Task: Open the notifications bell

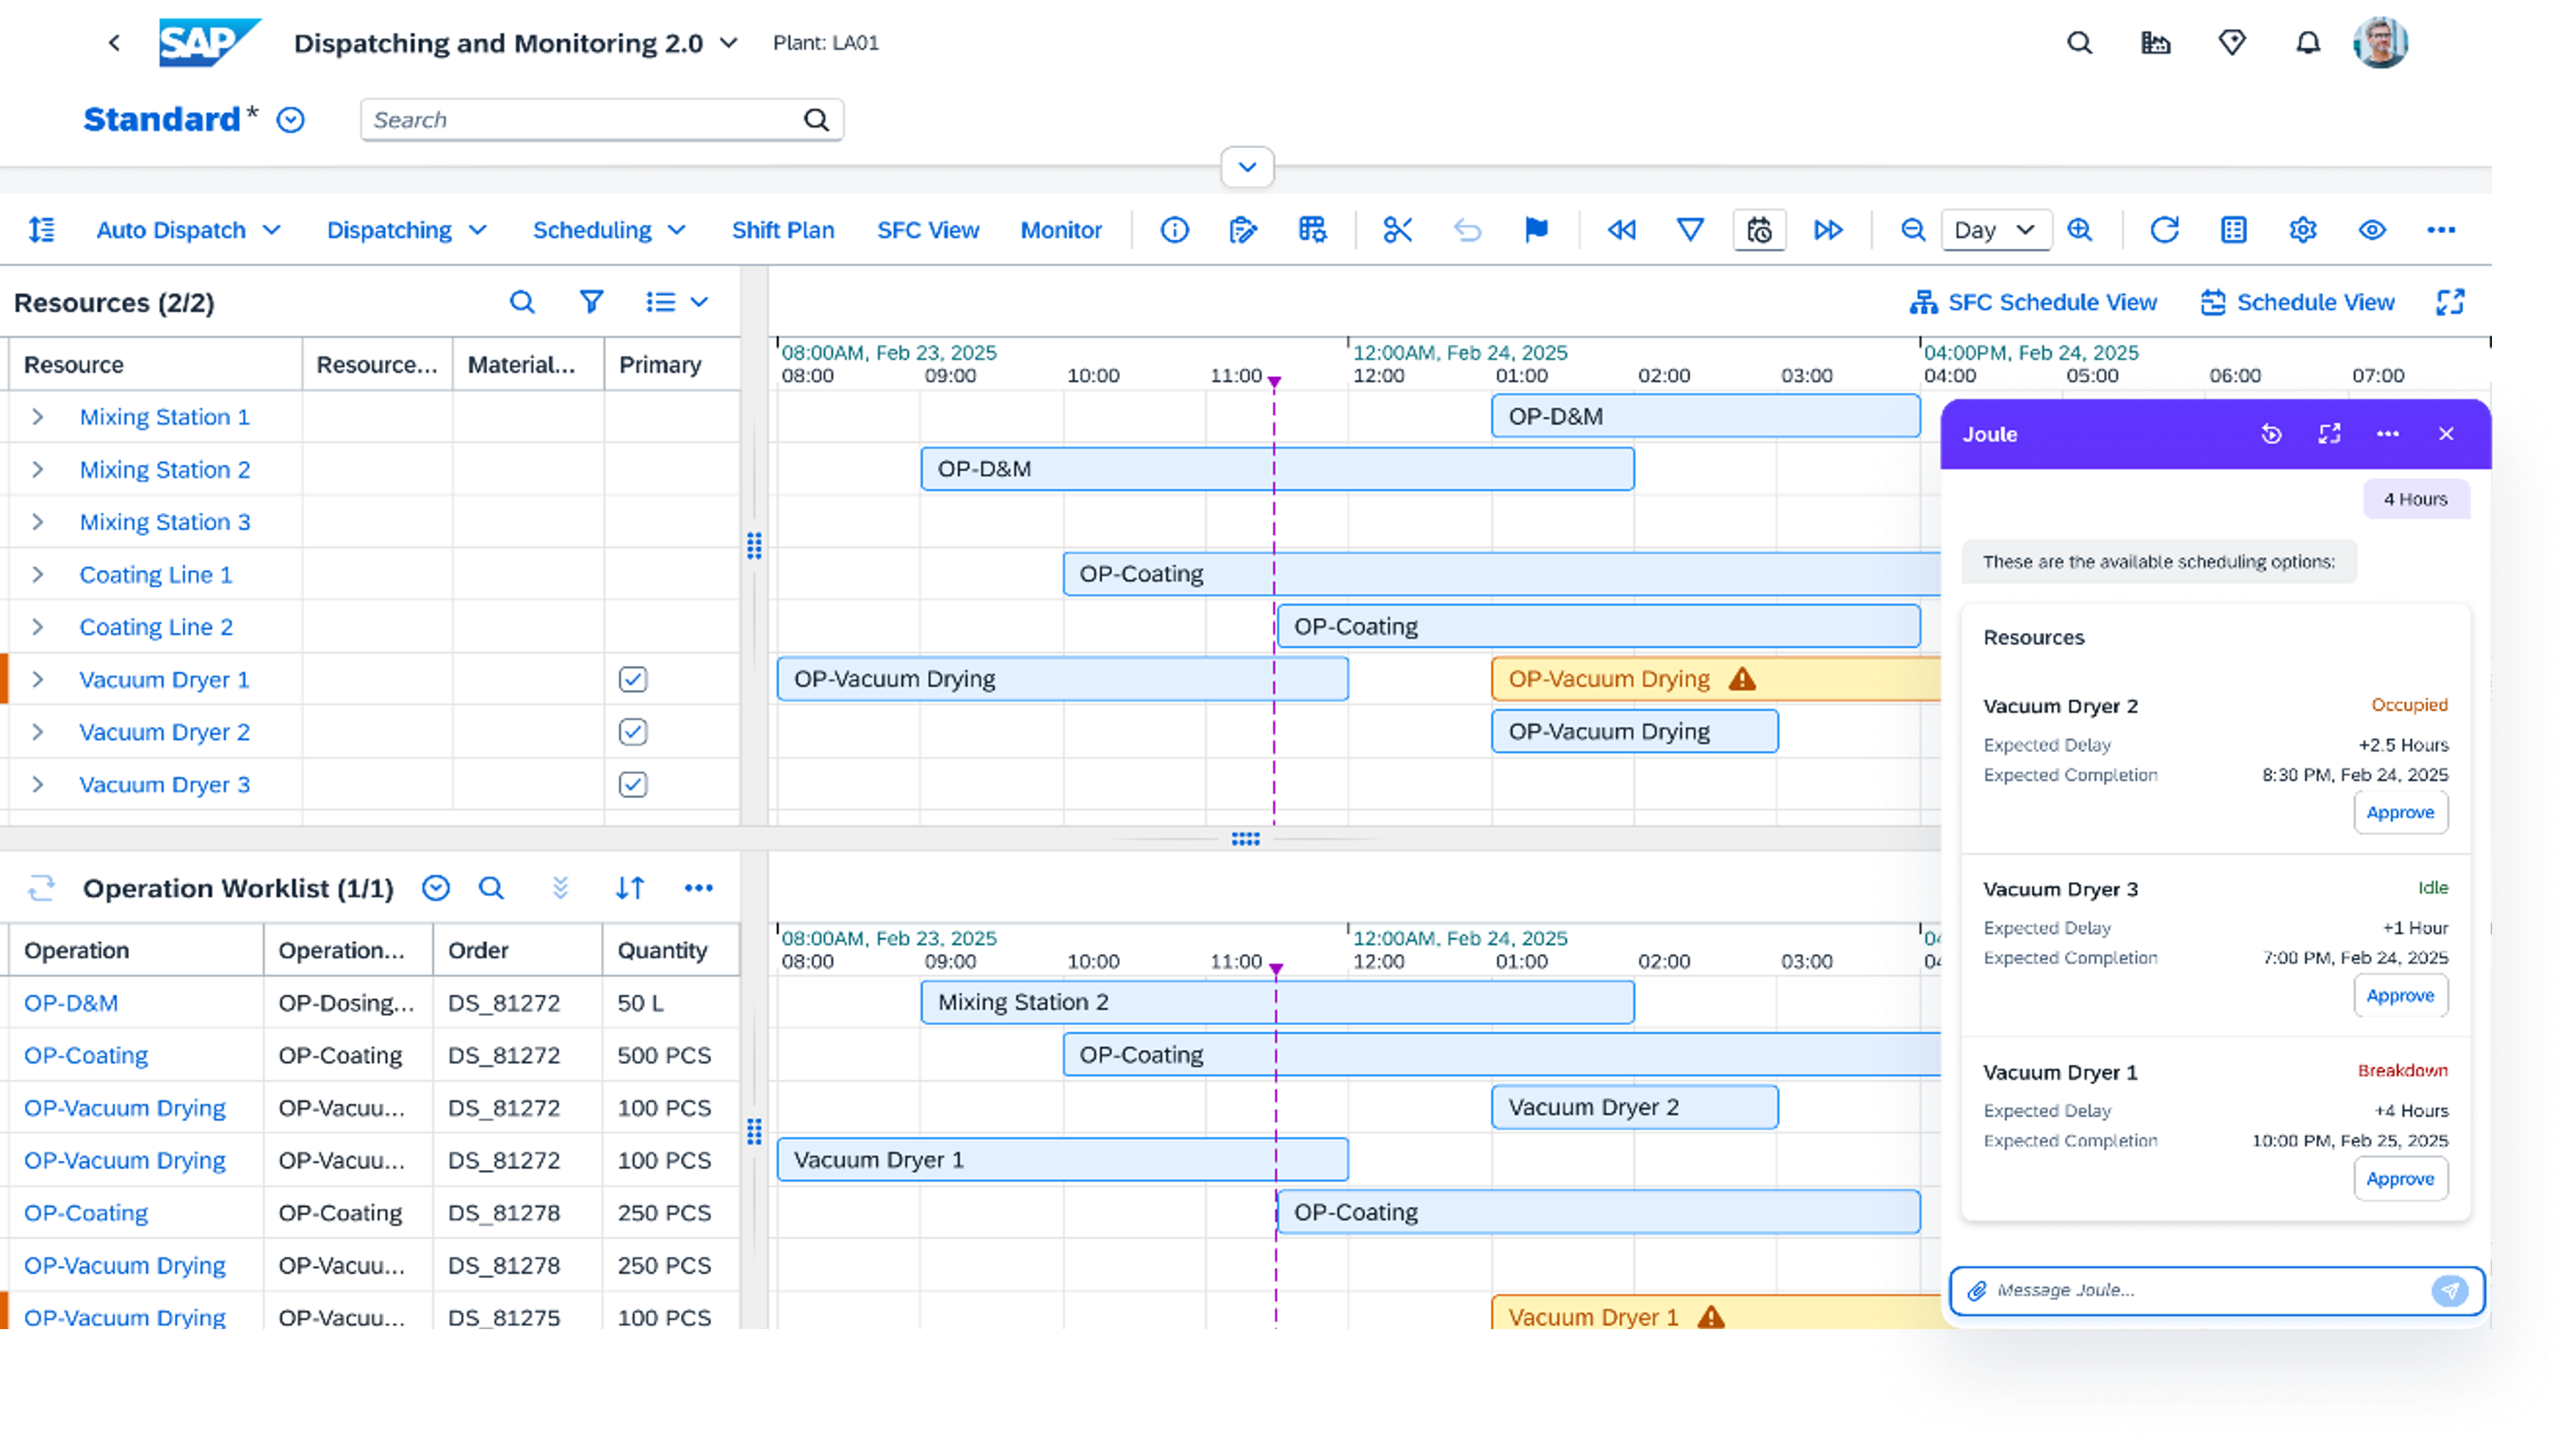Action: click(2307, 43)
